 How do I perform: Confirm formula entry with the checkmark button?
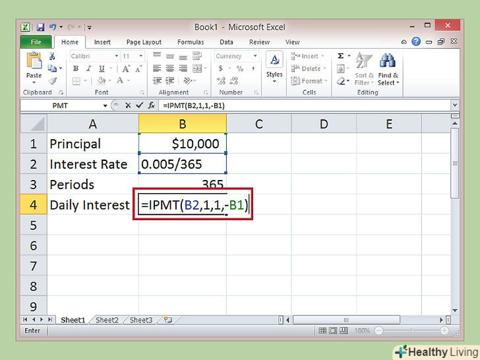point(140,105)
